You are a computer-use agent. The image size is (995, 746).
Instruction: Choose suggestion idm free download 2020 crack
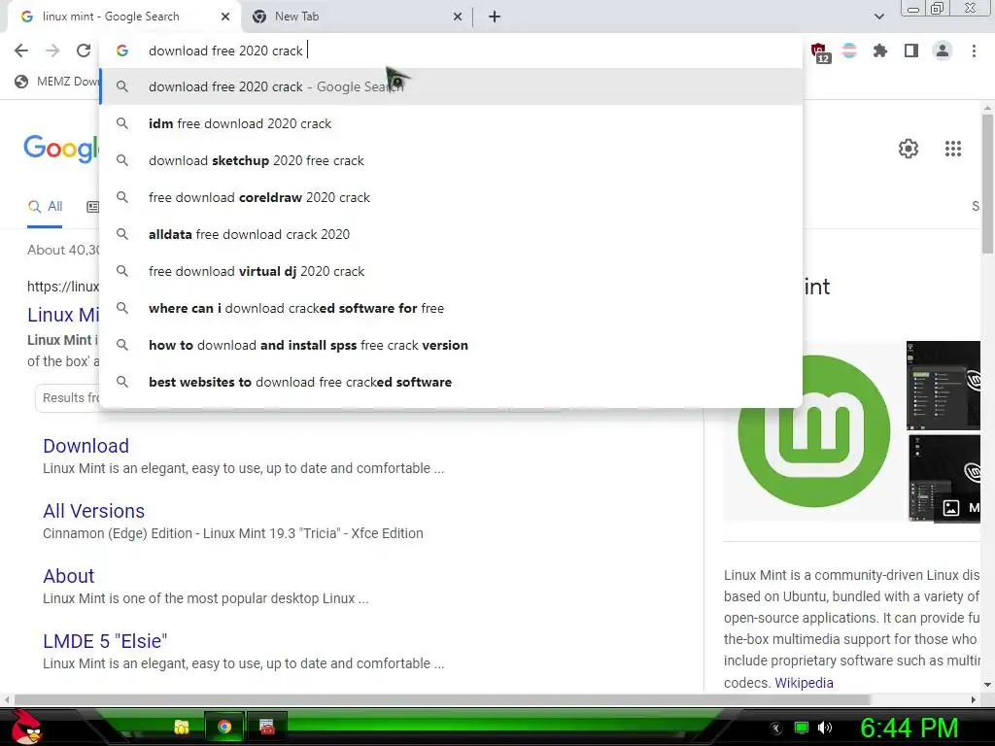click(451, 123)
